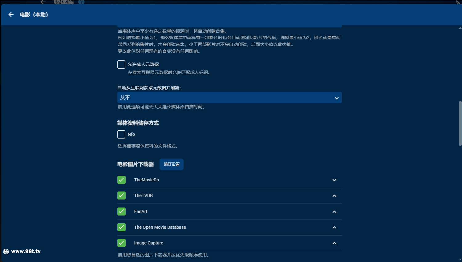Image resolution: width=462 pixels, height=262 pixels.
Task: Select the Image Capture row label
Action: [x=149, y=243]
